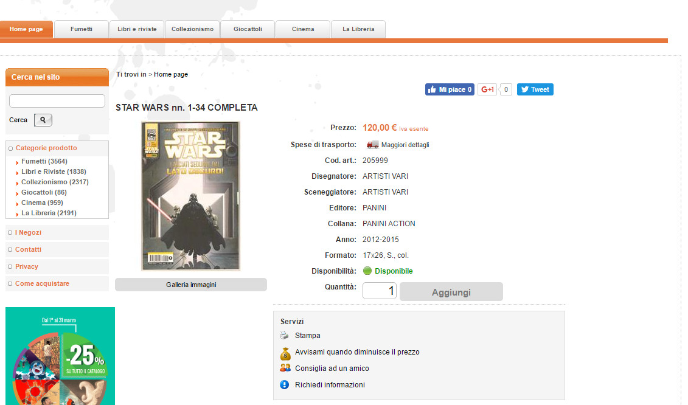Click the green Disponibile availability dot

(x=367, y=271)
